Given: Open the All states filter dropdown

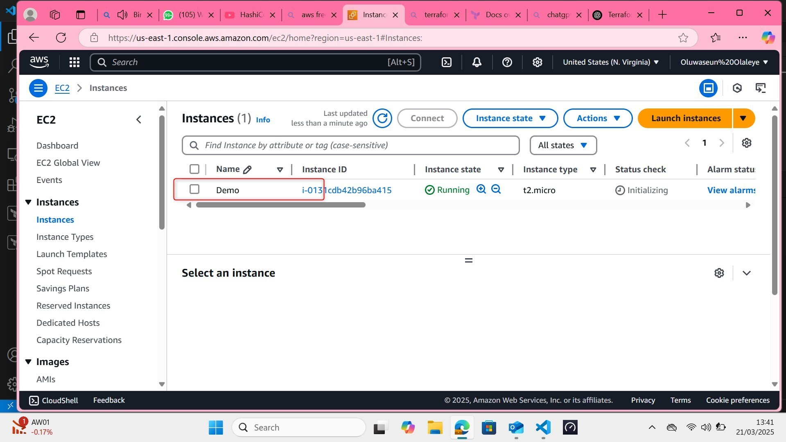Looking at the screenshot, I should click(563, 145).
